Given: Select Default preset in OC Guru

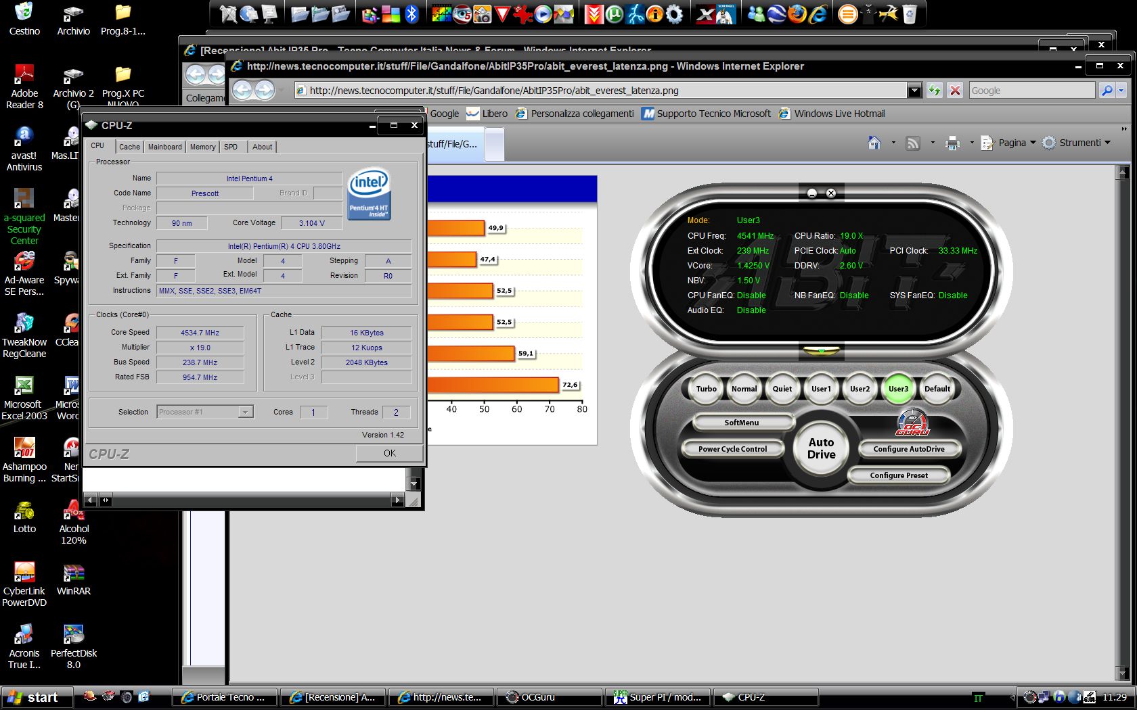Looking at the screenshot, I should (937, 389).
